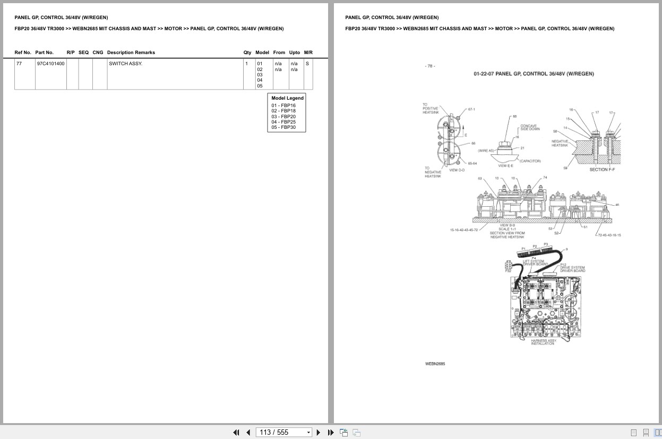Click the 05 - FBP30 legend entry
The width and height of the screenshot is (662, 439).
[x=283, y=127]
